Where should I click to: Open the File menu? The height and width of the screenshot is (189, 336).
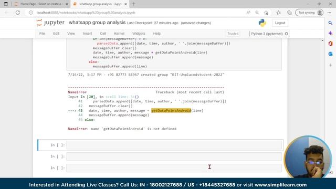(x=42, y=34)
